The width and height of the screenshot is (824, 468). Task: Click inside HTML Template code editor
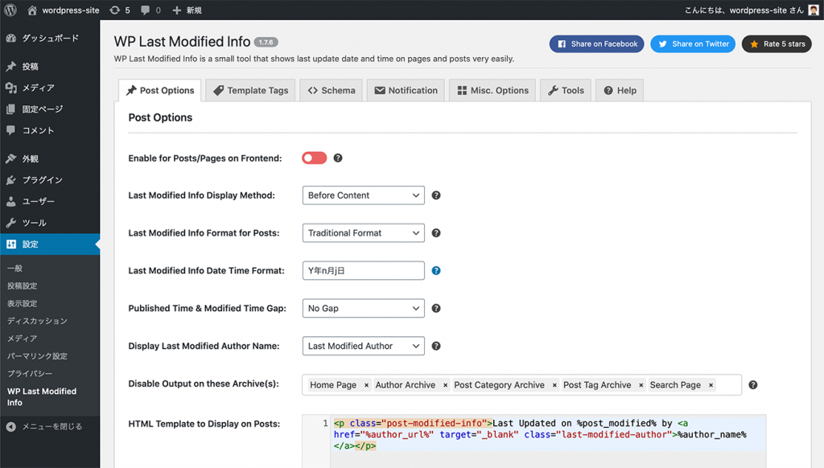pos(548,441)
